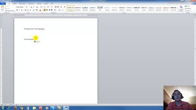196x110 pixels.
Task: Open Internet Explorer from the taskbar
Action: coord(9,108)
